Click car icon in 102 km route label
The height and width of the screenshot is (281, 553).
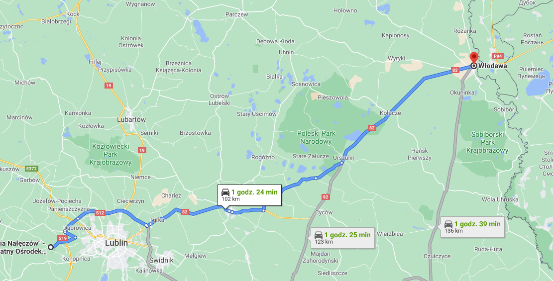[225, 192]
